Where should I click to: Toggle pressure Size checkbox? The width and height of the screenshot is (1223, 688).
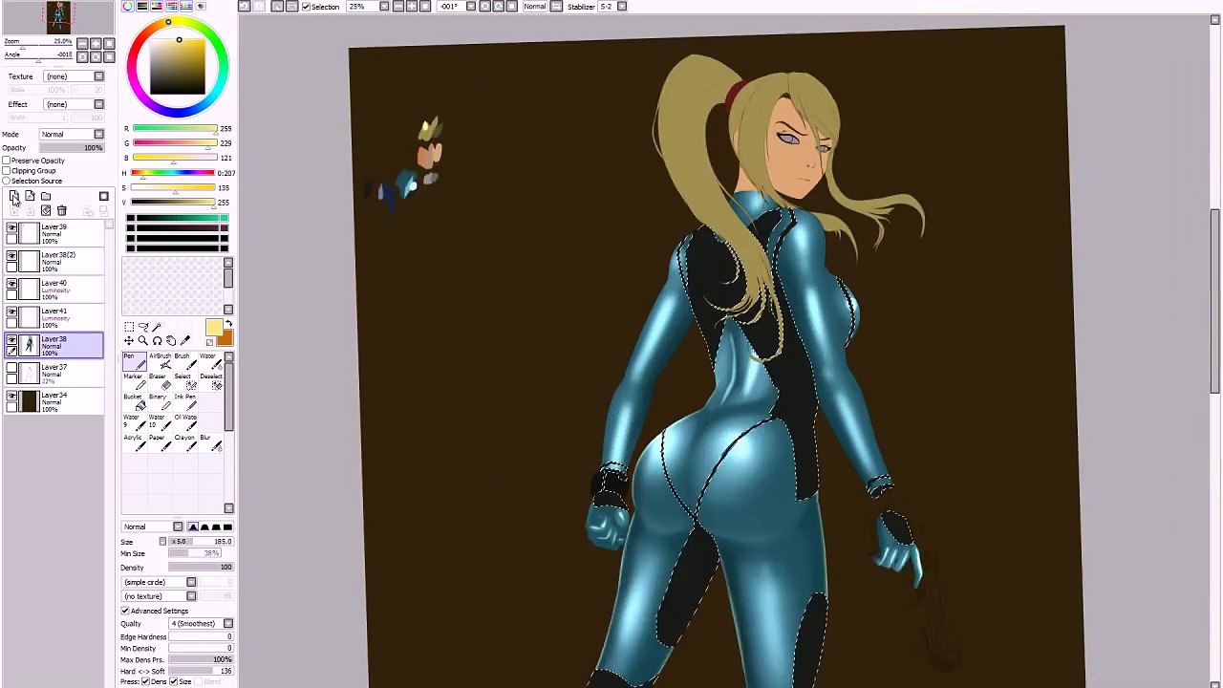pos(174,681)
